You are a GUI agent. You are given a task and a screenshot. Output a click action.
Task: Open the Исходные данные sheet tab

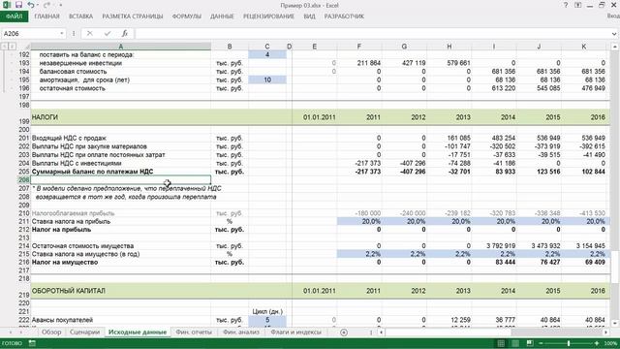[x=138, y=333]
